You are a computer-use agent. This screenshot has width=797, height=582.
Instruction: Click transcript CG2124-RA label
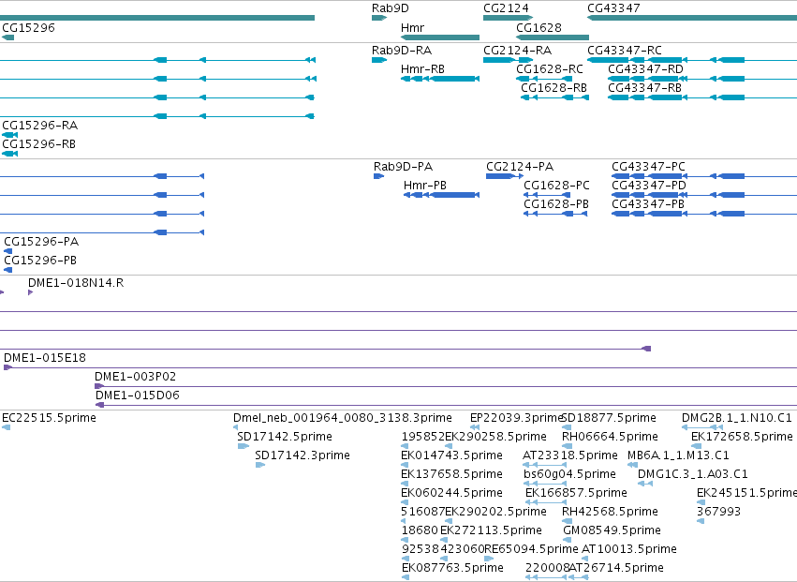click(517, 51)
